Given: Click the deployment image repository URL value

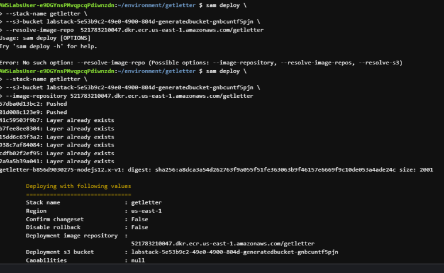Looking at the screenshot, I should tap(222, 244).
